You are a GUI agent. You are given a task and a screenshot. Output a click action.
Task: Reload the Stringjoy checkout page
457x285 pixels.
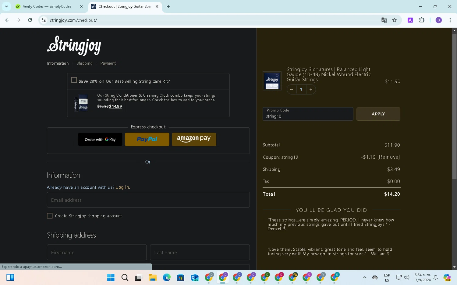tap(30, 20)
